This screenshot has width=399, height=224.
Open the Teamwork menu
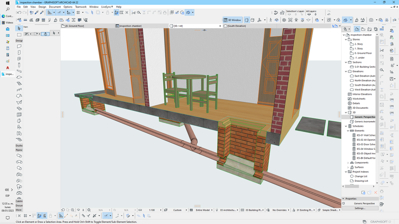[x=81, y=7]
